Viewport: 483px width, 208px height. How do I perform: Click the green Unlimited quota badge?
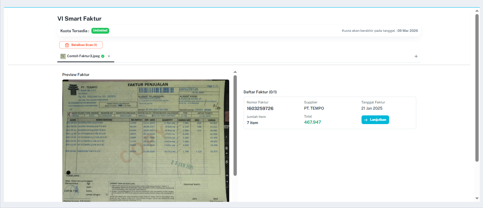click(100, 31)
